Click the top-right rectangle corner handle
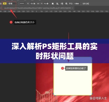Screen dimensions: 109x102 [92, 58]
